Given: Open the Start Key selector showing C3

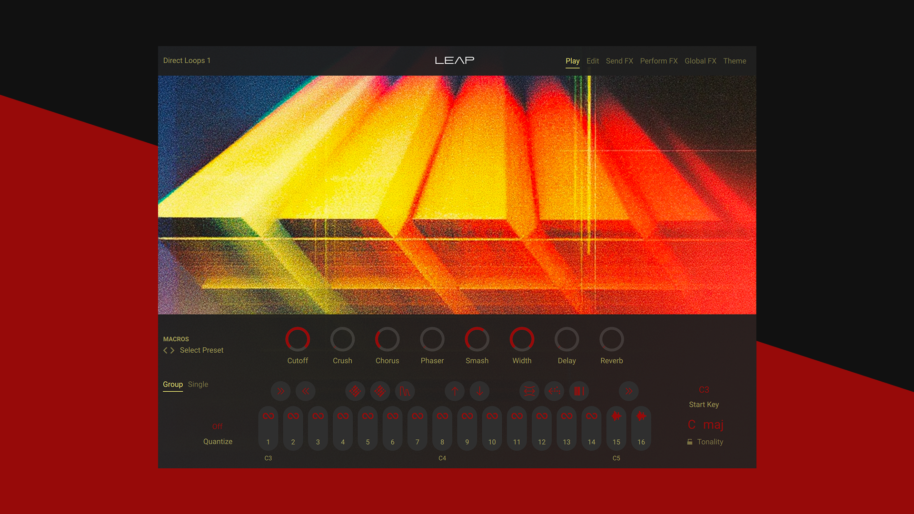Looking at the screenshot, I should pos(704,390).
